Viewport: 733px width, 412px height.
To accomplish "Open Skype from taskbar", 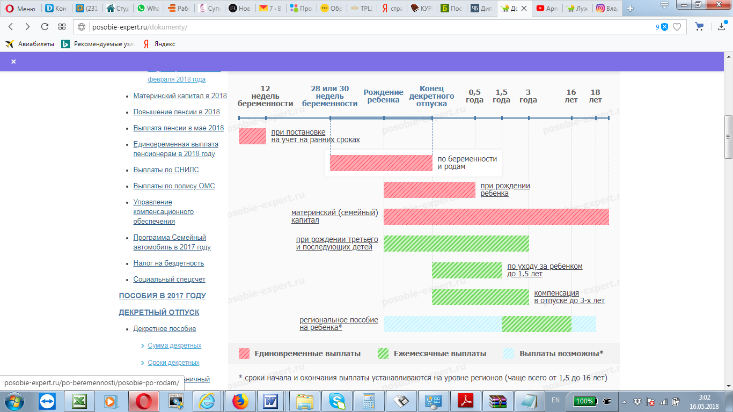I will 337,401.
